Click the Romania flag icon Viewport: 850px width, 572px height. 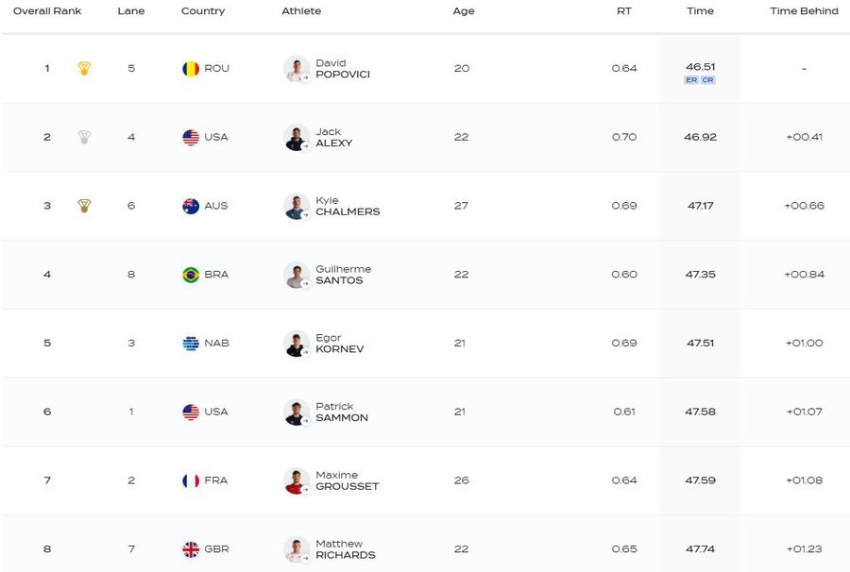coord(191,69)
